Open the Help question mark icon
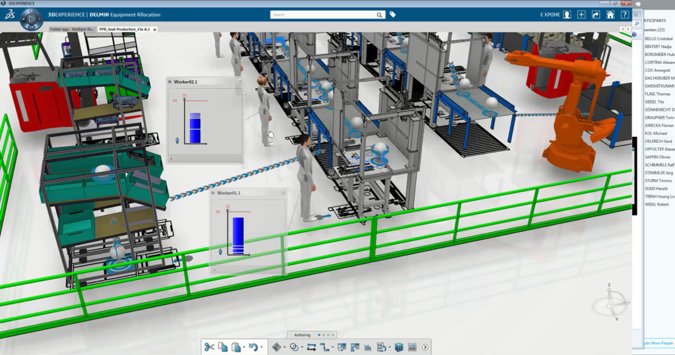675x355 pixels. coord(624,14)
